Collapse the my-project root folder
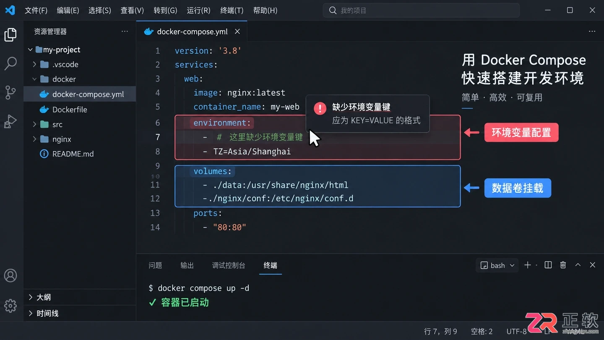Image resolution: width=604 pixels, height=340 pixels. pyautogui.click(x=30, y=50)
